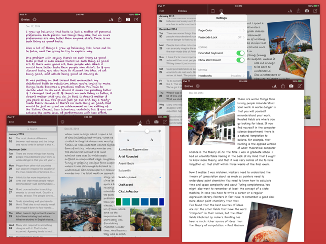This screenshot has height=244, width=326.
Task: Select Chalkduster font
Action: pyautogui.click(x=141, y=191)
